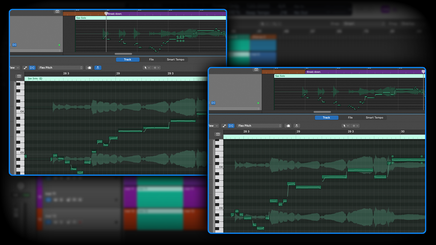436x245 pixels.
Task: Click the panel disclosure icon above the inspector
Action: pyautogui.click(x=255, y=69)
